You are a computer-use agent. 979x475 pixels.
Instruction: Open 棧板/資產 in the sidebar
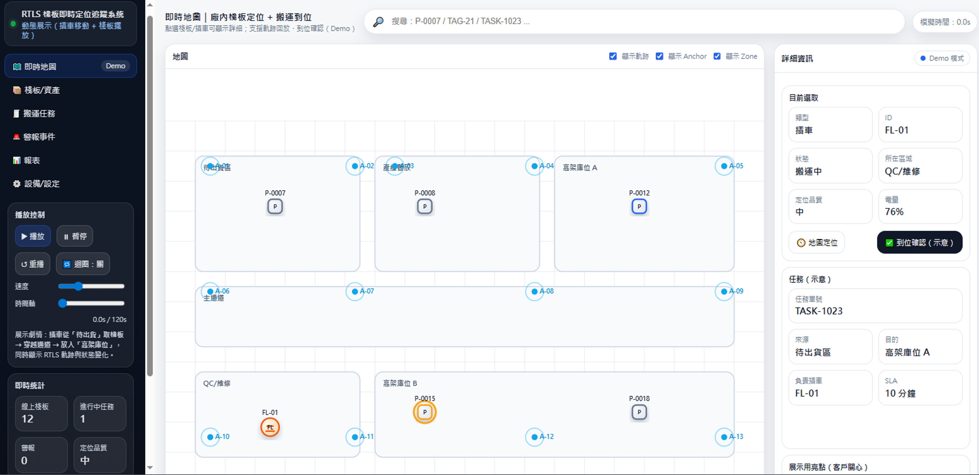click(x=42, y=90)
